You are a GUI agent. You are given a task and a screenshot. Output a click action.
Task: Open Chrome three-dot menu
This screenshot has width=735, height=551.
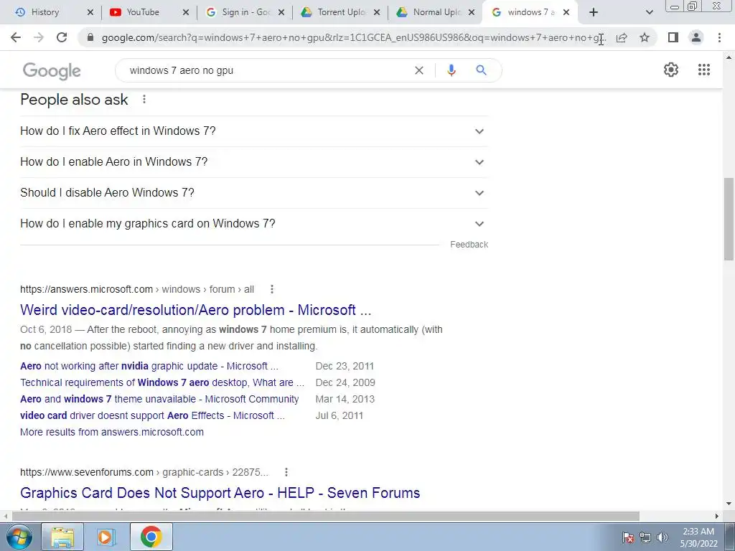(x=719, y=37)
